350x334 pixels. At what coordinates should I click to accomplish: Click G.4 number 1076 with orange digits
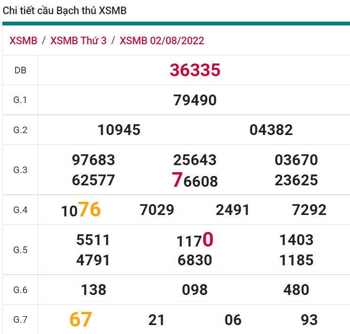(81, 210)
